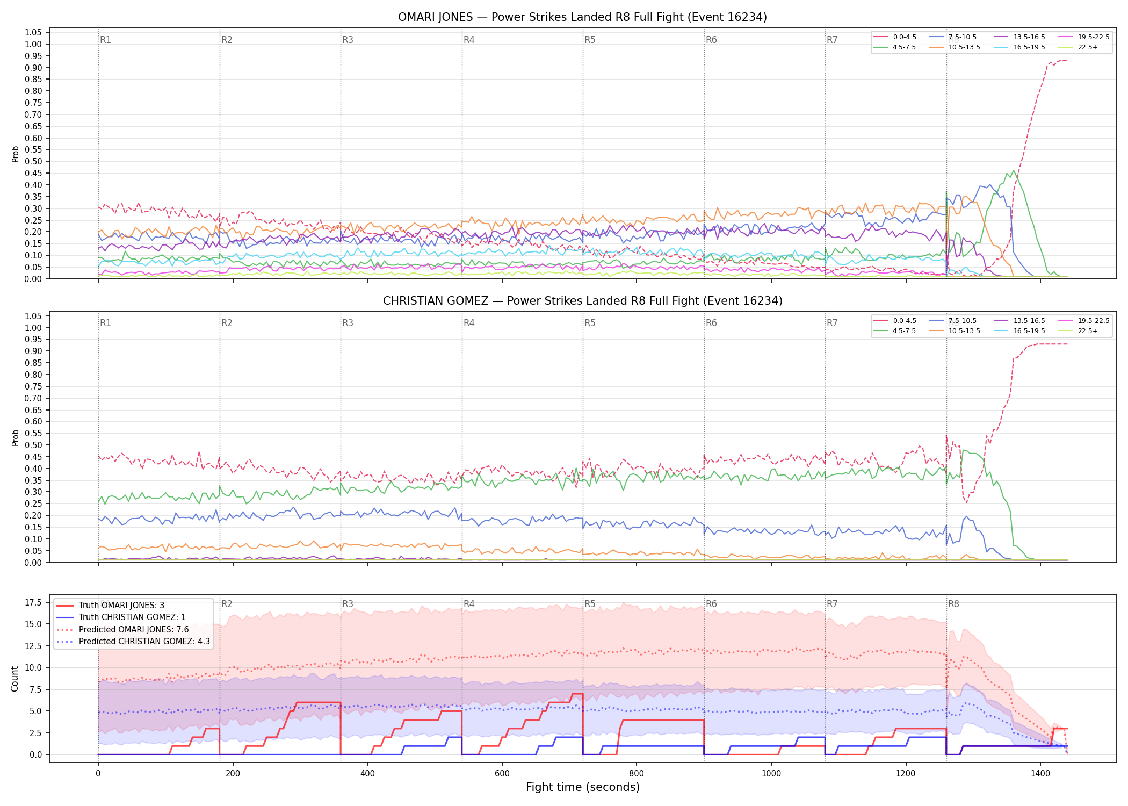Click the R4 round label in Christian Gomez chart

(x=469, y=323)
